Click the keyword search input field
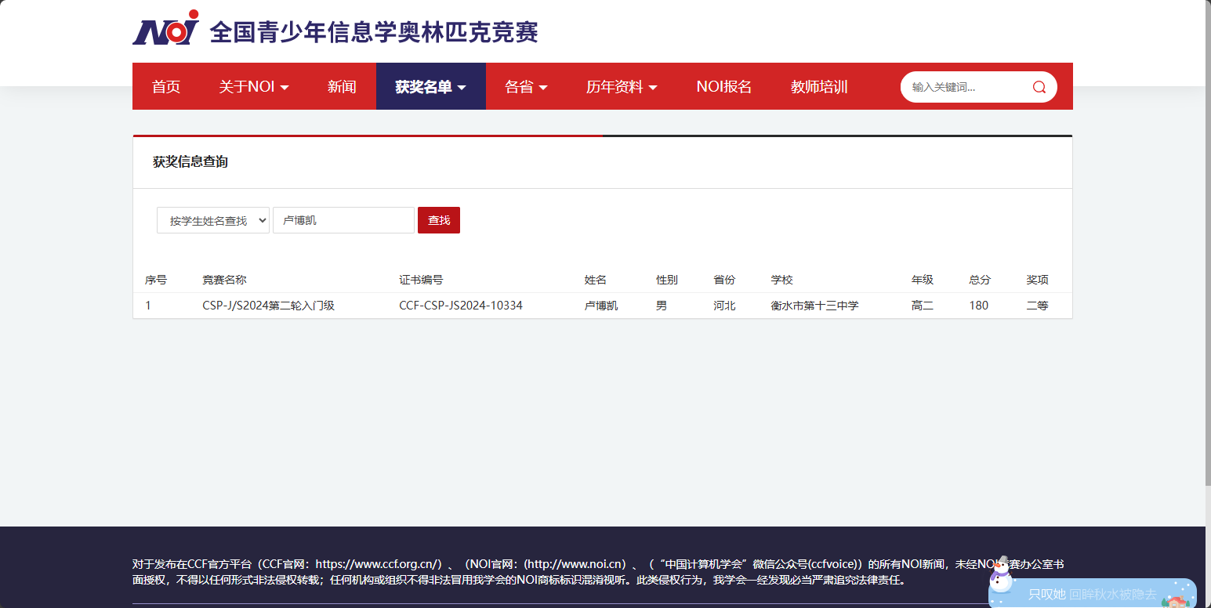Viewport: 1211px width, 608px height. coord(964,87)
